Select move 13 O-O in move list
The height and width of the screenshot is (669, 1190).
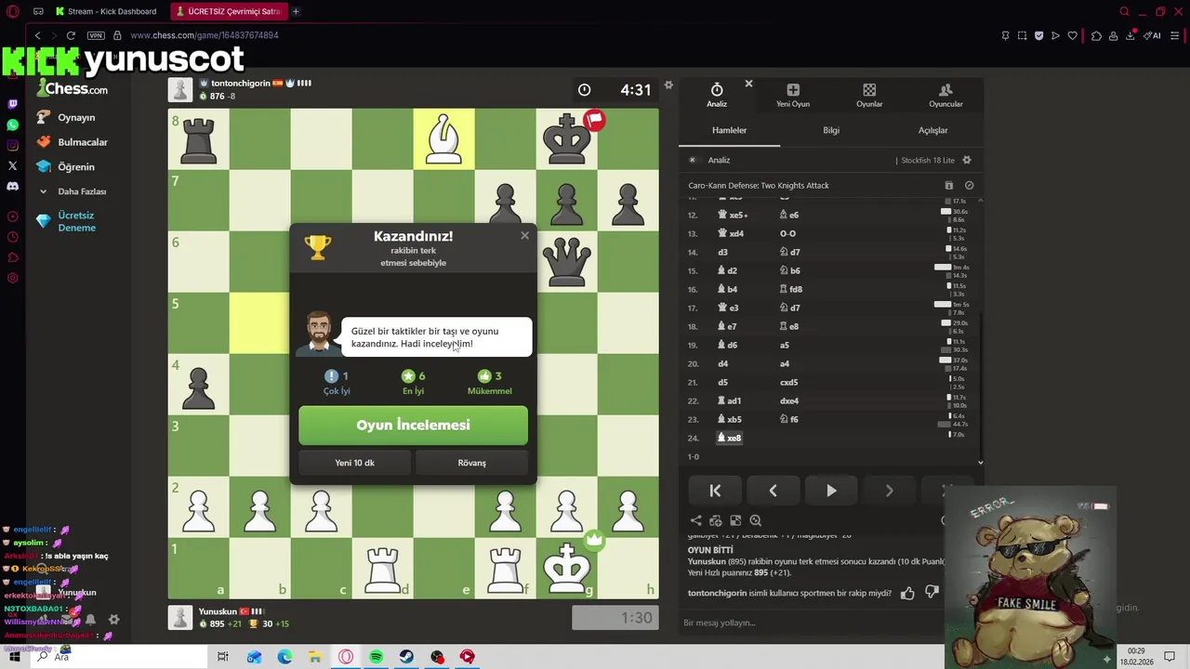787,233
